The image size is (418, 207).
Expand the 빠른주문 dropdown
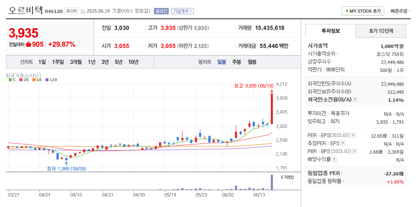tap(401, 11)
